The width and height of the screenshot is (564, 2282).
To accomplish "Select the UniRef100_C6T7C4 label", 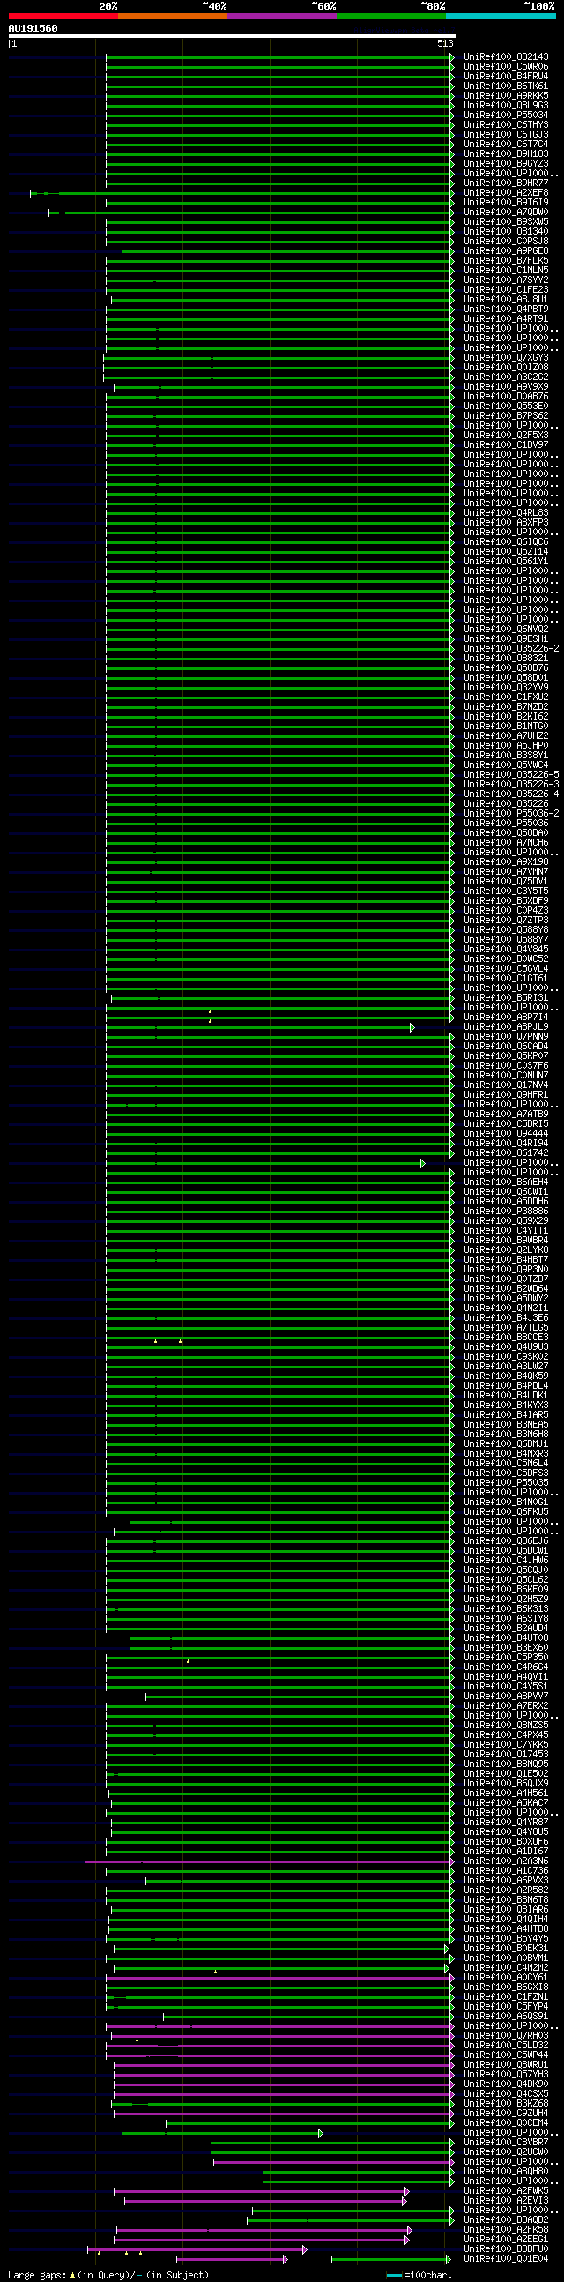I will (506, 145).
